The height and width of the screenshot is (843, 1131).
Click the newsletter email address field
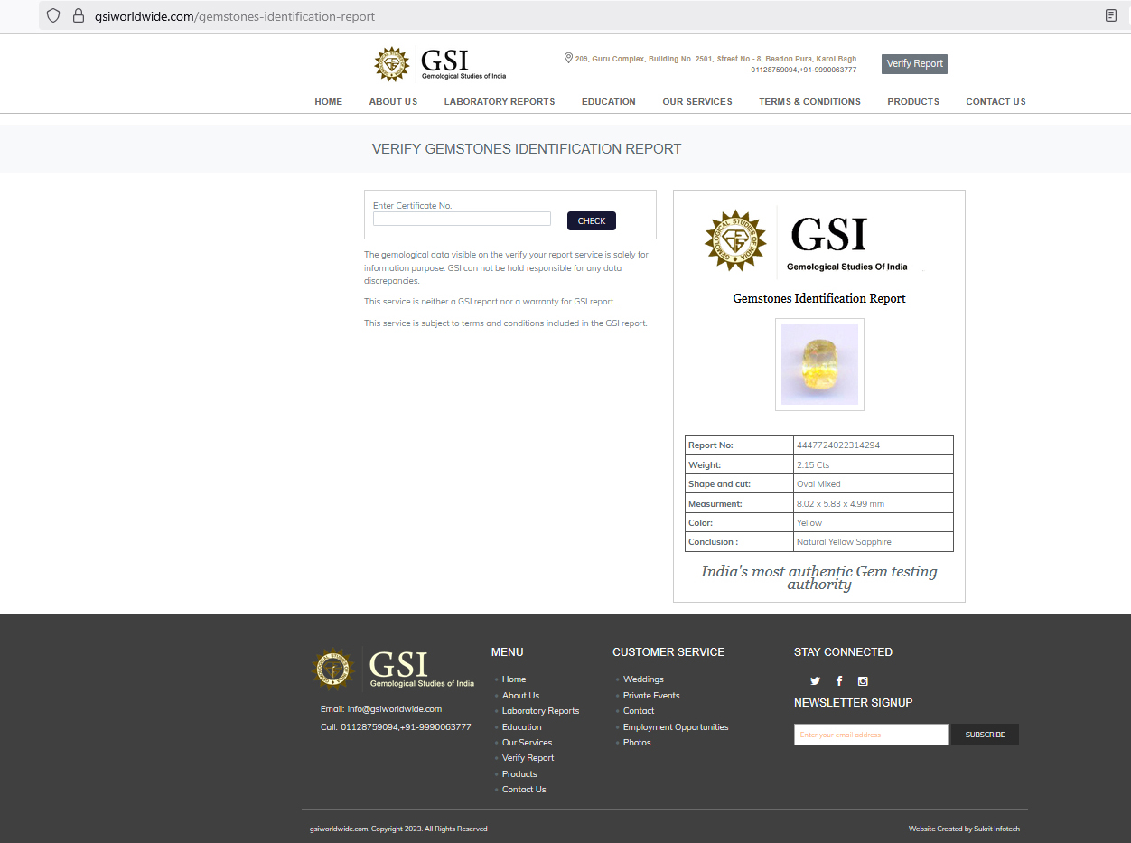[x=871, y=735]
